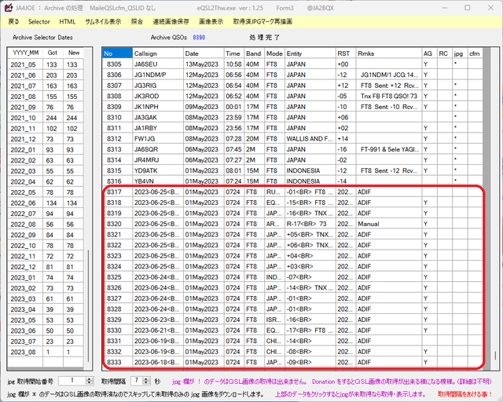Click 取得済JPGマーク再描画 menu item

(263, 22)
